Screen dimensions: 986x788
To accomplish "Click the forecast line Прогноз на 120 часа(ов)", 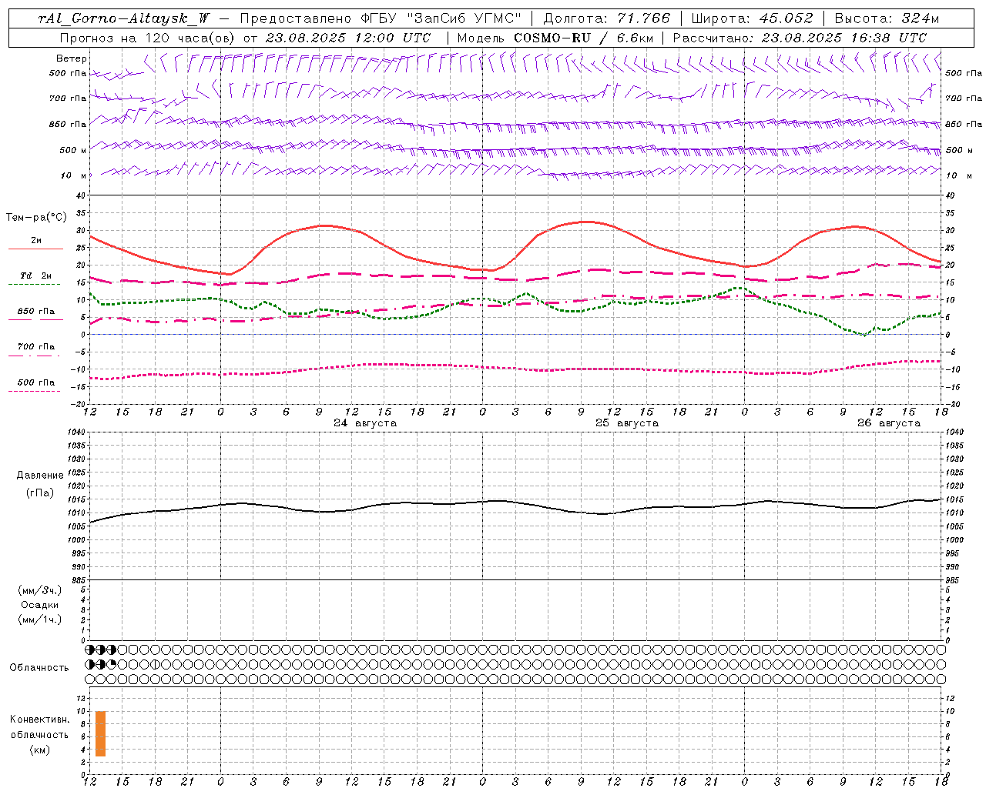I will coord(147,38).
